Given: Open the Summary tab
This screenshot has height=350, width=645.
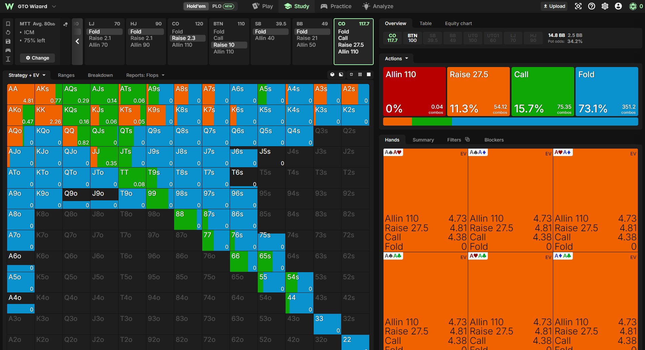Looking at the screenshot, I should 423,140.
